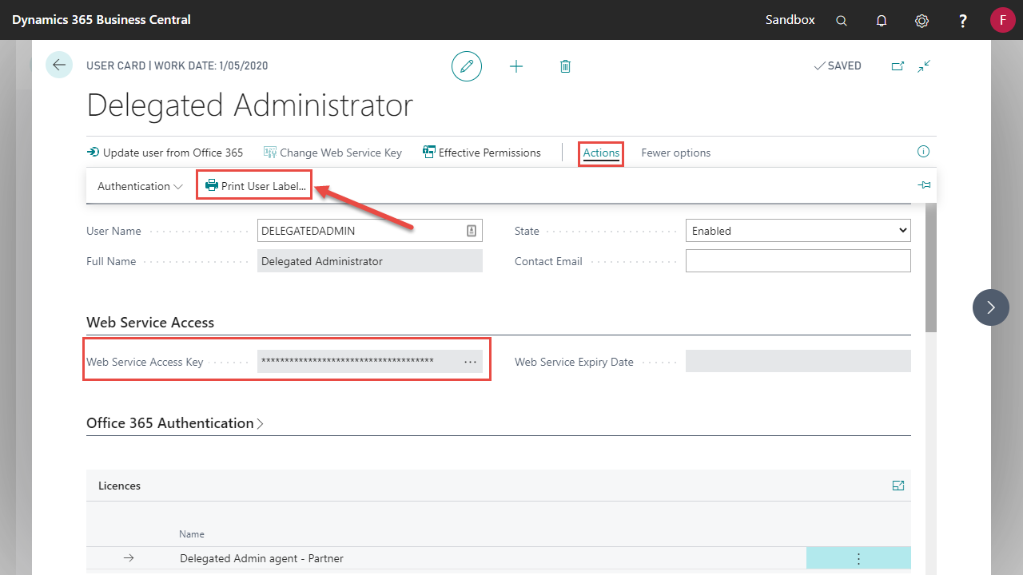
Task: Show the information FactBox icon
Action: 923,152
